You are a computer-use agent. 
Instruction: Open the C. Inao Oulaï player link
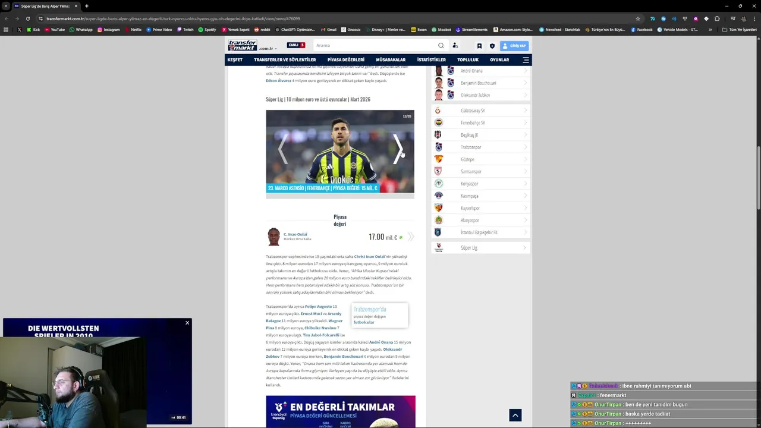coord(295,234)
